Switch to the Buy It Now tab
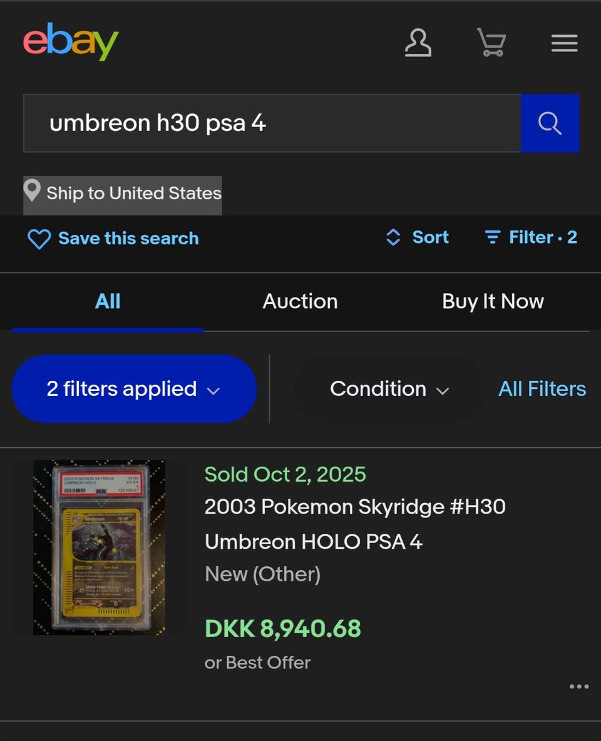 pyautogui.click(x=493, y=301)
